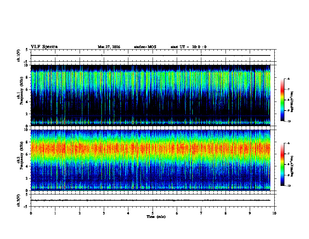Click the "station=MOS" header label

(145, 47)
